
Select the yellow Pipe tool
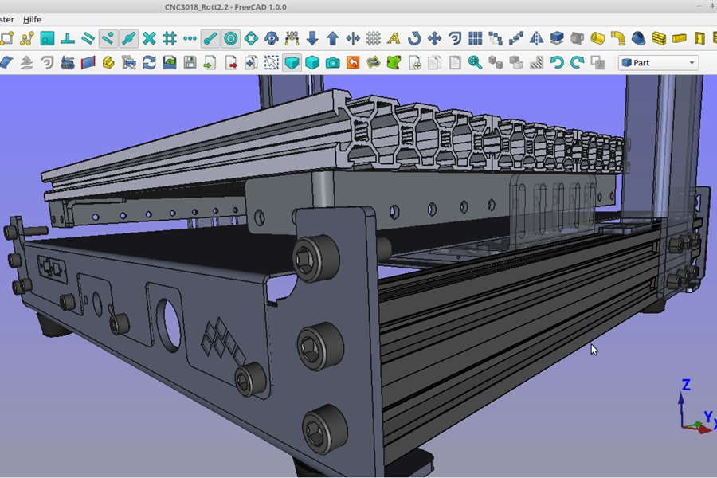tap(597, 38)
